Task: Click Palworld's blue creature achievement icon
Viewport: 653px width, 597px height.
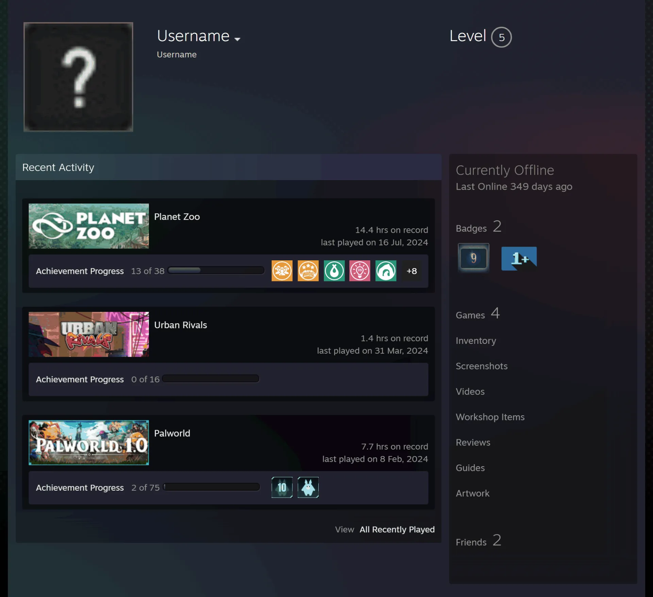Action: point(308,487)
